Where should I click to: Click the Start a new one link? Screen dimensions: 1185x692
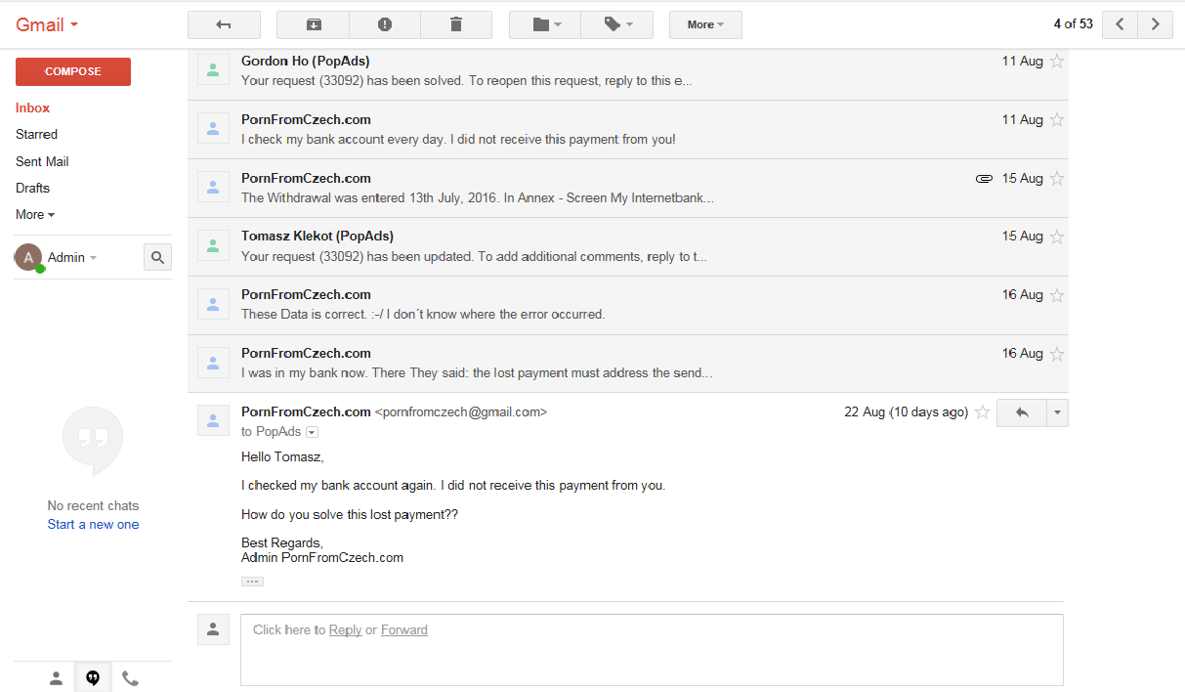(x=93, y=524)
